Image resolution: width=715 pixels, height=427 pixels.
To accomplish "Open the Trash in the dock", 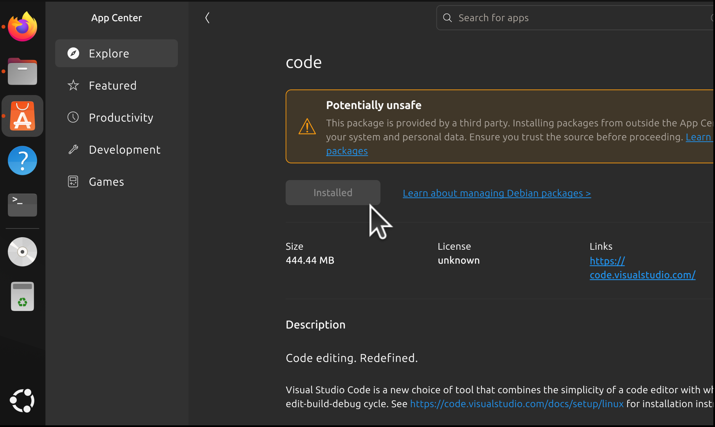I will coord(23,296).
